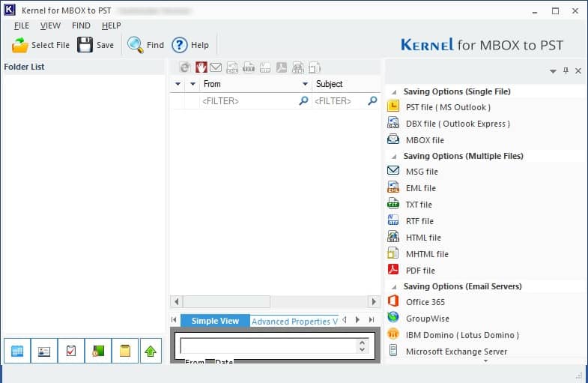Open the HELP menu

[111, 25]
